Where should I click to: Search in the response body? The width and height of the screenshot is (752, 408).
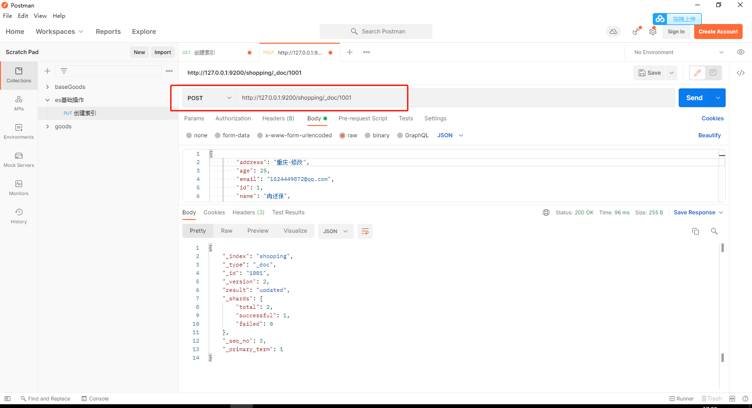point(714,231)
